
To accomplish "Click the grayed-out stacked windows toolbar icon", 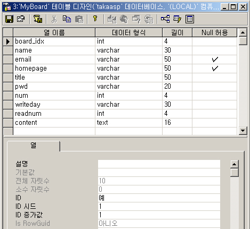I will tap(136, 19).
